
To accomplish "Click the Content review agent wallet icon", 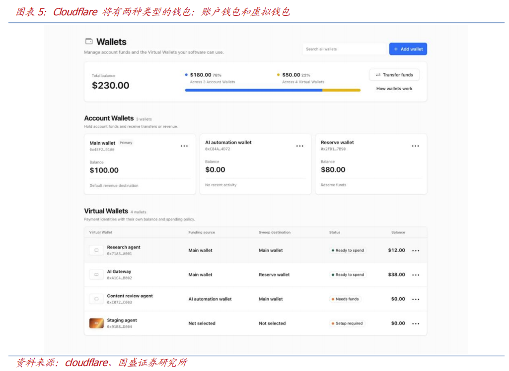I will click(x=96, y=299).
